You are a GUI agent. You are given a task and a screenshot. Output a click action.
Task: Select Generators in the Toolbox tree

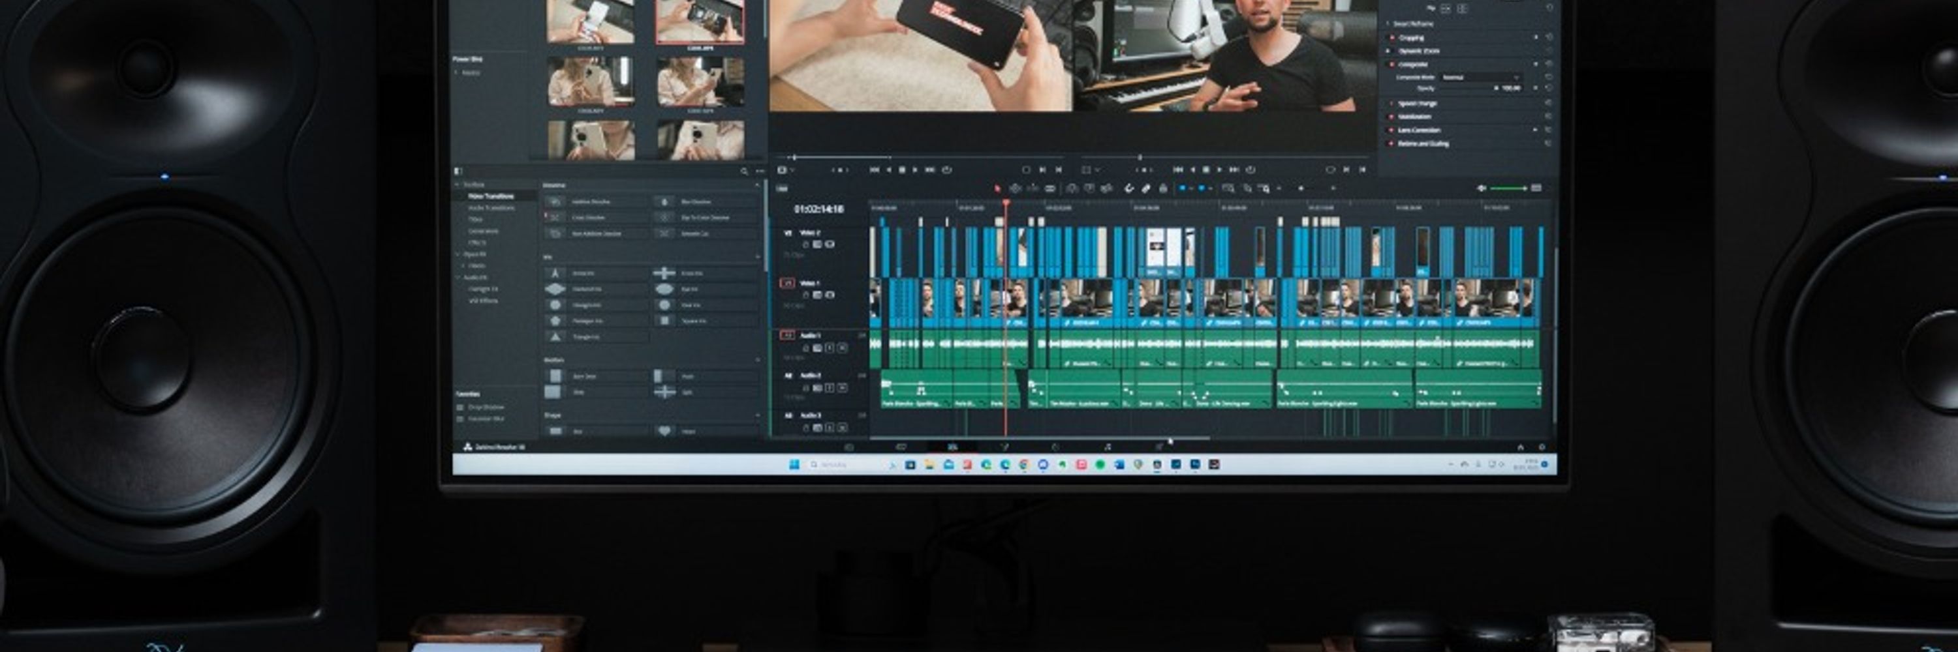(484, 231)
